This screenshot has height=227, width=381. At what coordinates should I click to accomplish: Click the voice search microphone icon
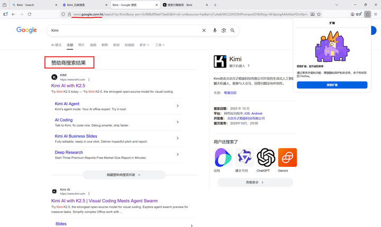(215, 30)
